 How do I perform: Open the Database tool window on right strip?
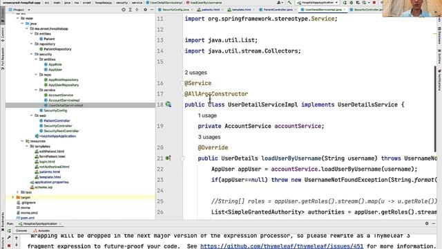pyautogui.click(x=439, y=35)
